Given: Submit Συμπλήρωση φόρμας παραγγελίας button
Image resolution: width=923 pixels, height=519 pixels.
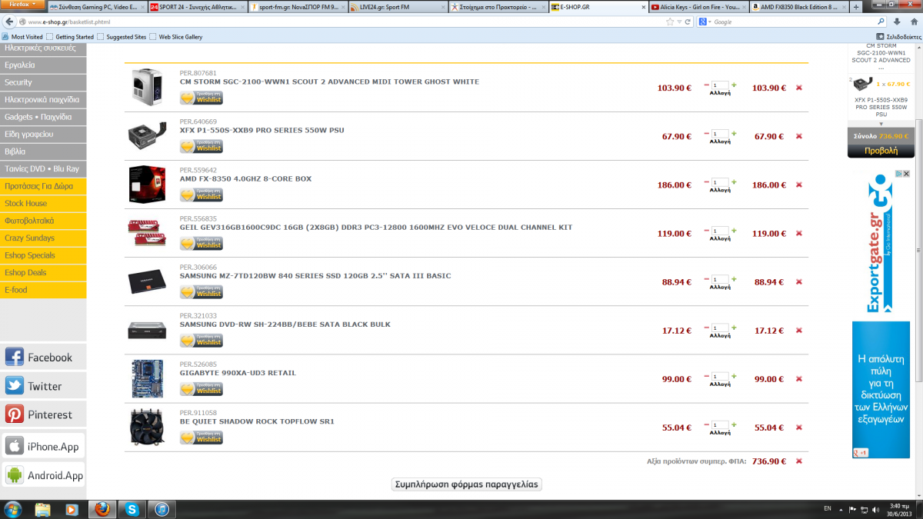Looking at the screenshot, I should tap(467, 484).
